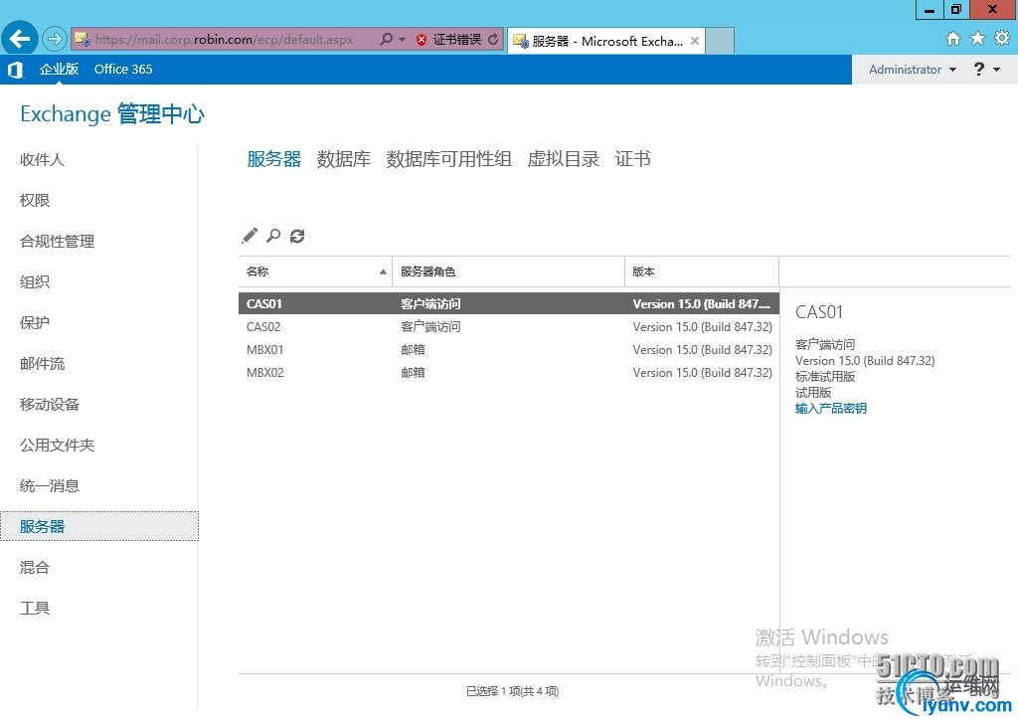This screenshot has width=1018, height=724.
Task: Open 组织 in left navigation
Action: 35,281
